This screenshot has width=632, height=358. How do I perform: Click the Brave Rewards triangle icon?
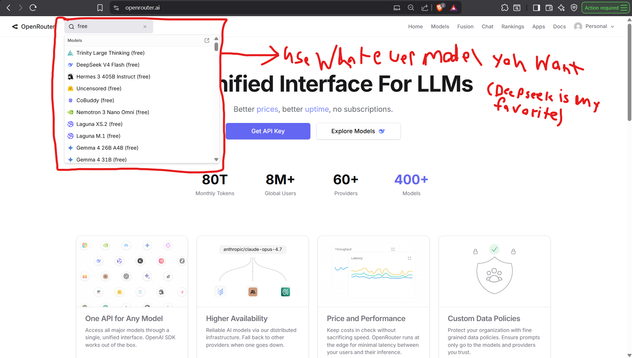click(x=454, y=8)
